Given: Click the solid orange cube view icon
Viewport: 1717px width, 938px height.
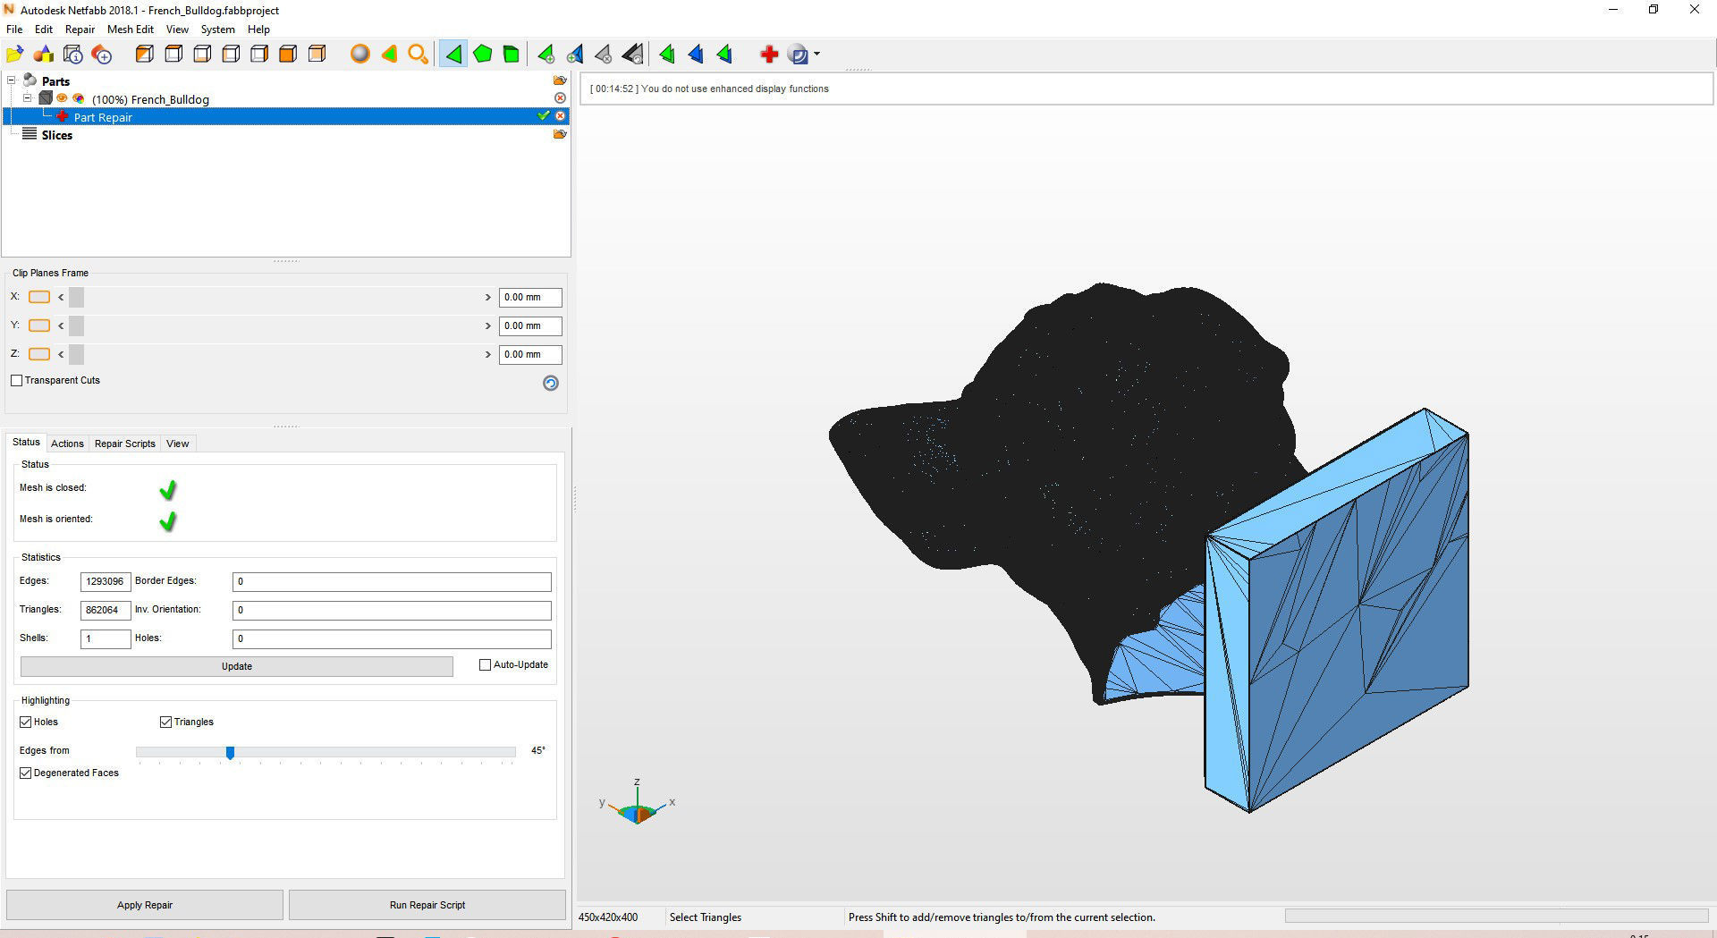Looking at the screenshot, I should click(x=288, y=55).
